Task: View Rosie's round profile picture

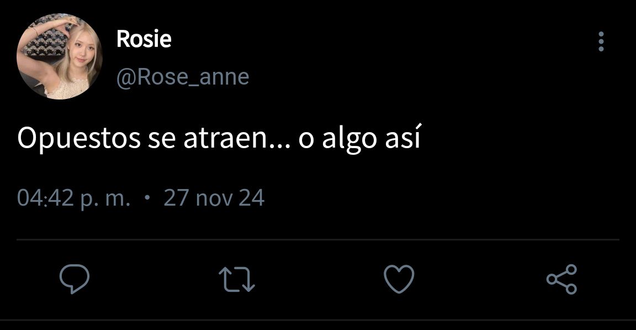Action: 59,56
